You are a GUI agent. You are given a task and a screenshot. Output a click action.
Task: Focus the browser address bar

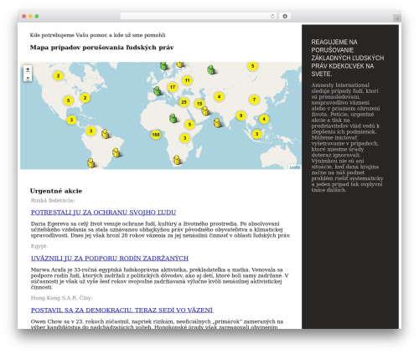[x=199, y=16]
